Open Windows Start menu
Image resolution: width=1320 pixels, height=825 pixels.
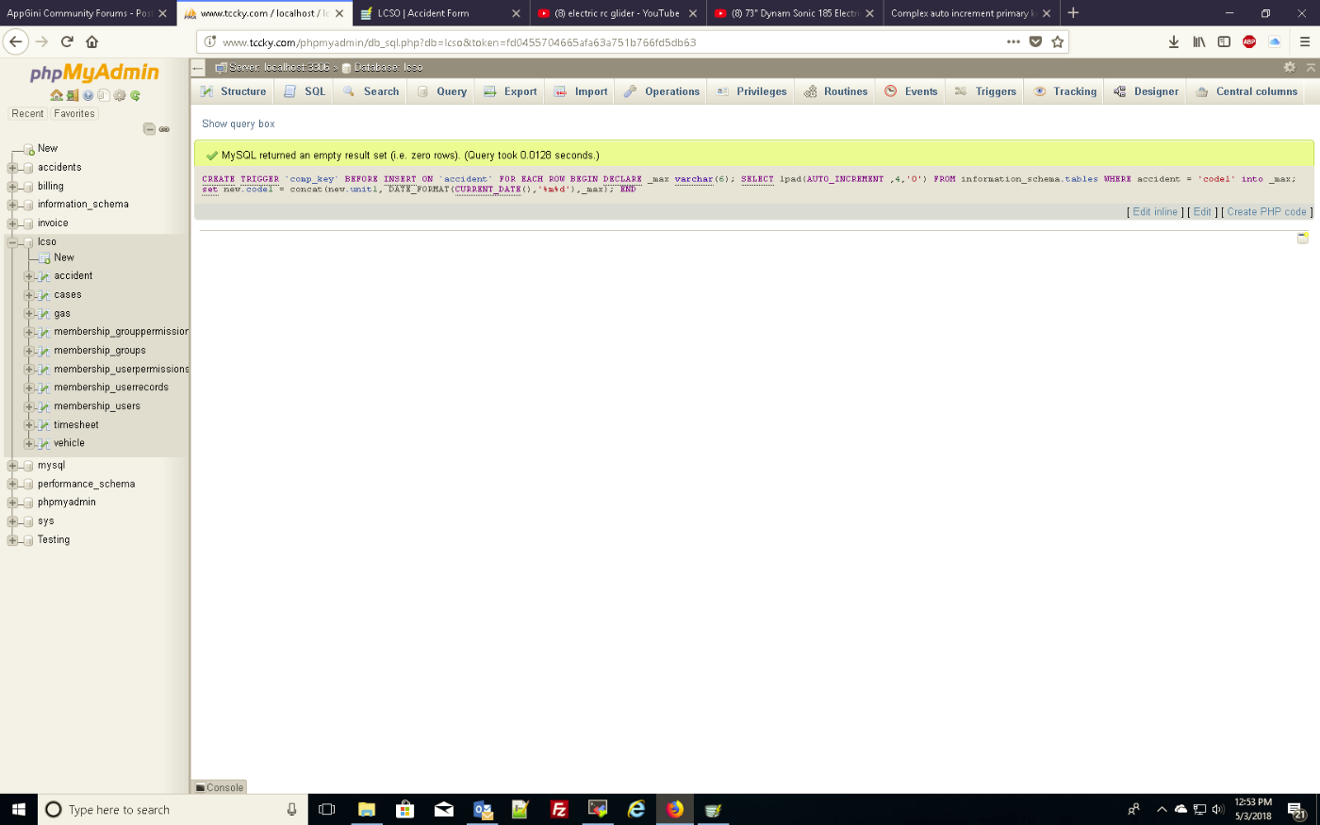pyautogui.click(x=18, y=809)
